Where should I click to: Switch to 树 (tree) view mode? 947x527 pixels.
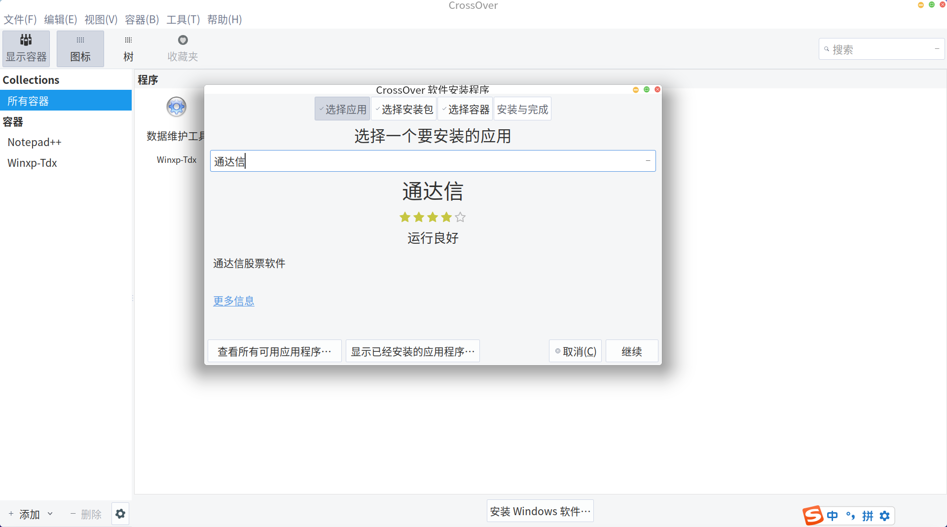[127, 47]
